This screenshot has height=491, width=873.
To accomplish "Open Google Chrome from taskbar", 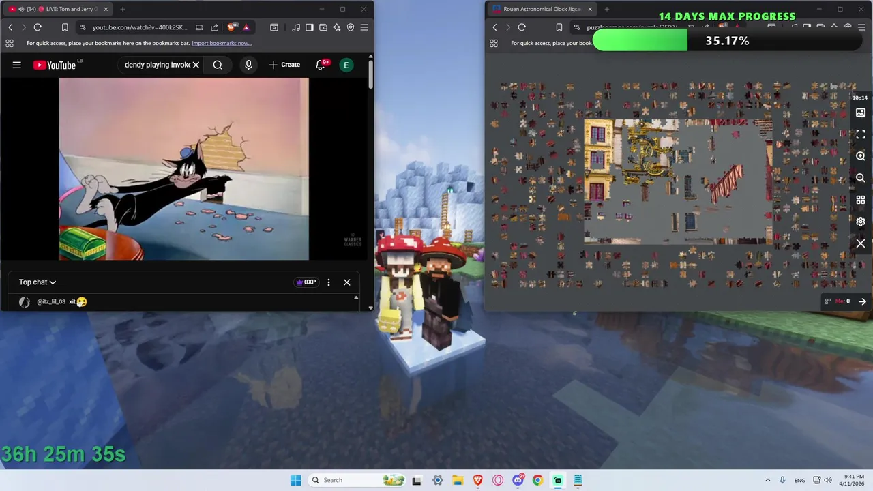I will (x=537, y=480).
